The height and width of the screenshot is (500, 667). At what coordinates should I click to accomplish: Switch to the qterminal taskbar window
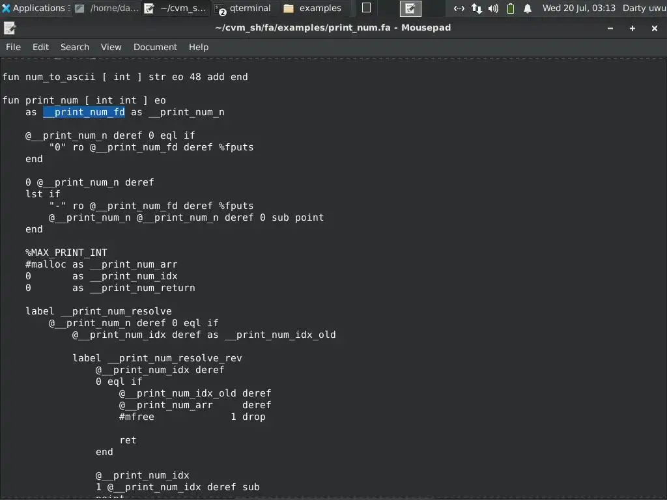point(244,8)
